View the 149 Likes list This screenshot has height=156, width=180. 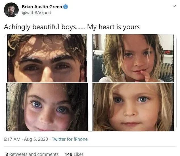coord(74,154)
